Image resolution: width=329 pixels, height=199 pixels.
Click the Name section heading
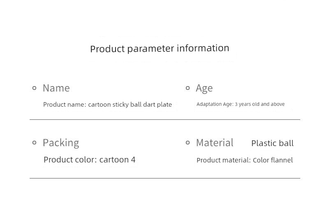pyautogui.click(x=56, y=88)
